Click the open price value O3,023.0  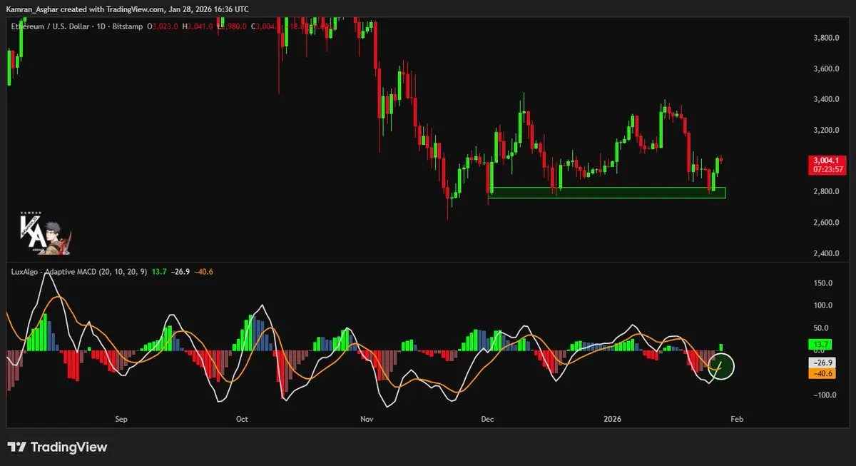162,26
